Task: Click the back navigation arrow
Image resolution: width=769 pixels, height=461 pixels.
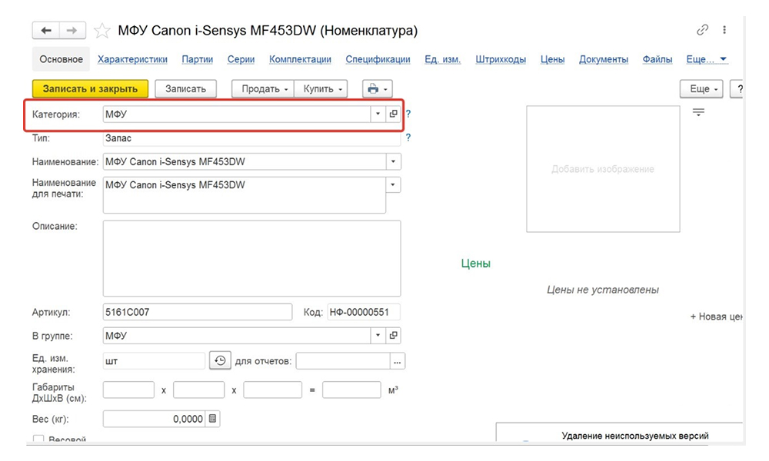Action: (46, 31)
